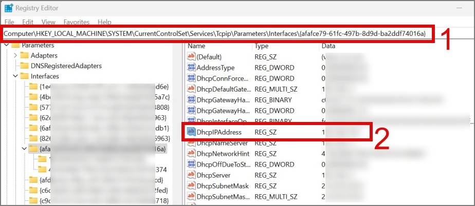Image resolution: width=475 pixels, height=206 pixels.
Task: Click the Parameters folder icon
Action: click(x=15, y=45)
